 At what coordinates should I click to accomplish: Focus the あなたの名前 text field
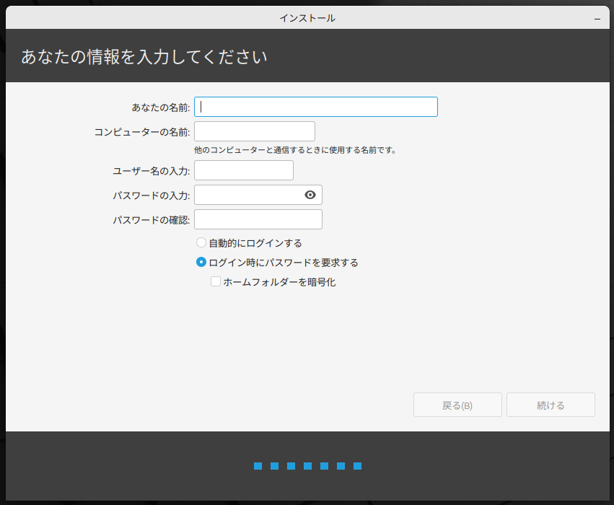(316, 107)
